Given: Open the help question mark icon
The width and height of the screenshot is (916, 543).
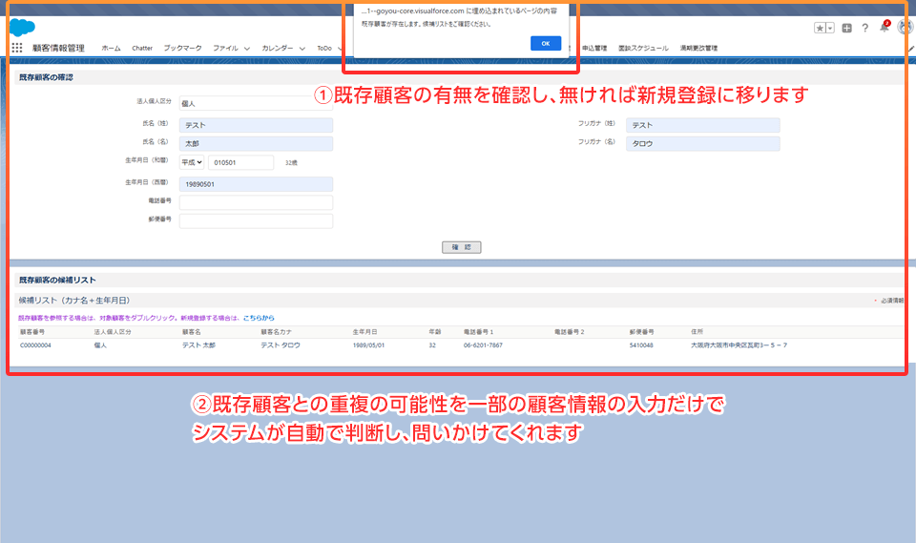Looking at the screenshot, I should [864, 28].
